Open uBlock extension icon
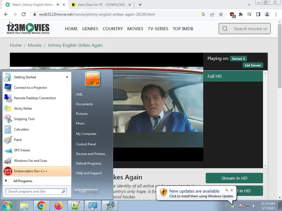This screenshot has width=282, height=211. [232, 15]
